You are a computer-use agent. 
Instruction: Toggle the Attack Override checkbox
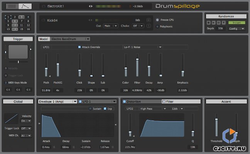79,47
